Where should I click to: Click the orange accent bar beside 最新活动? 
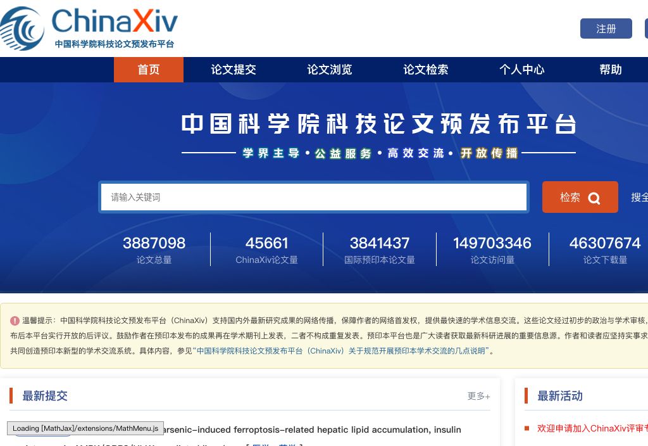coord(525,396)
